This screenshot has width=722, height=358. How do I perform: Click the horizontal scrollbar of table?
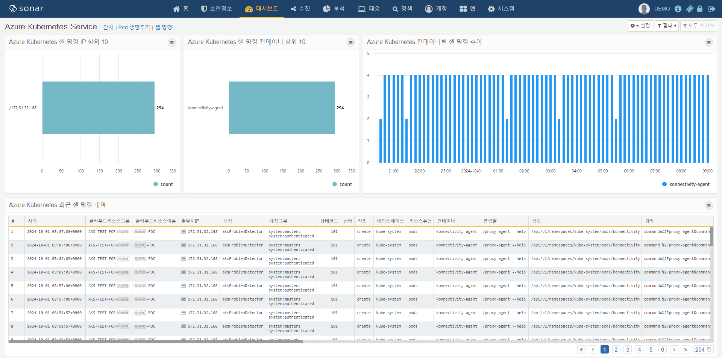pyautogui.click(x=156, y=341)
